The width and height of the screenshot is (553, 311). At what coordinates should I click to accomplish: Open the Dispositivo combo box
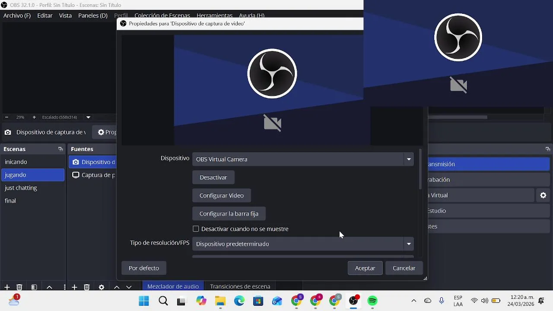(303, 159)
